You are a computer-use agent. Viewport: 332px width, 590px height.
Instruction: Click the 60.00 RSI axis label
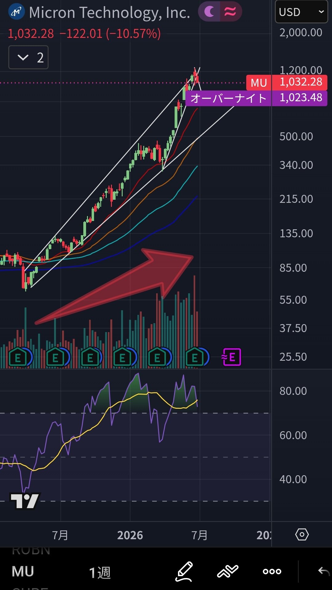click(293, 435)
